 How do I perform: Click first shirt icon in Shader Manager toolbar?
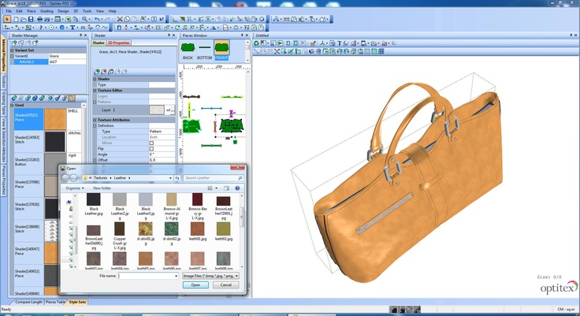coord(14,43)
